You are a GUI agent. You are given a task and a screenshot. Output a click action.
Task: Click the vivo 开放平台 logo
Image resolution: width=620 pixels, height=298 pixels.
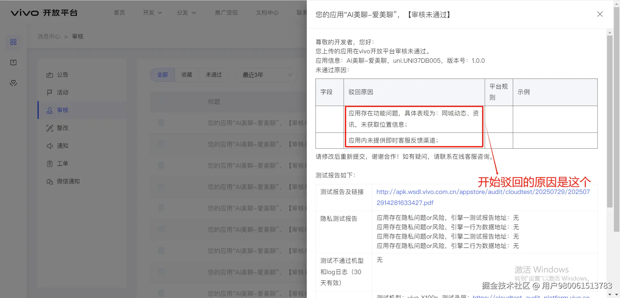click(44, 13)
